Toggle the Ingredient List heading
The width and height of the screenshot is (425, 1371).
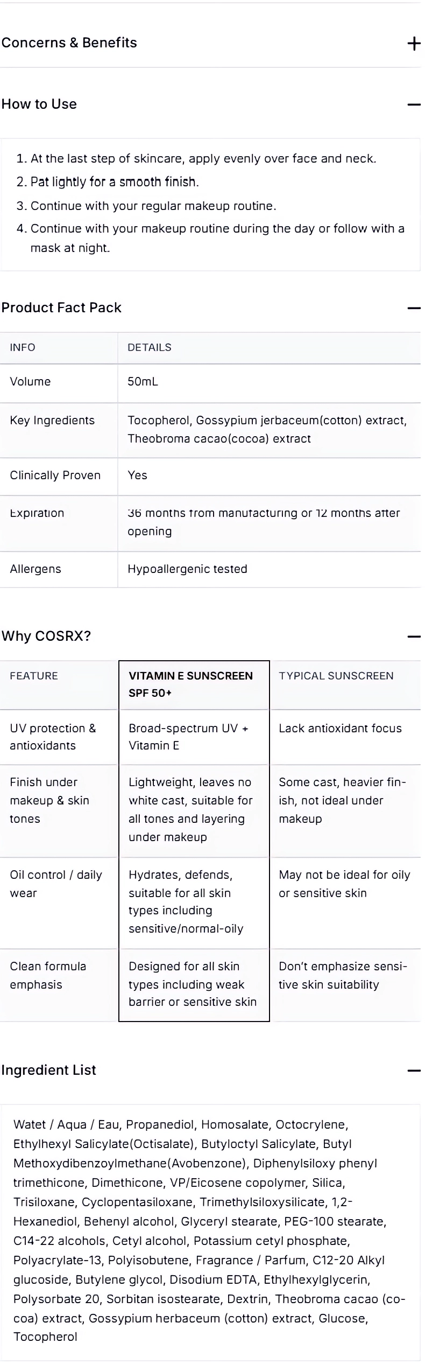(48, 1070)
